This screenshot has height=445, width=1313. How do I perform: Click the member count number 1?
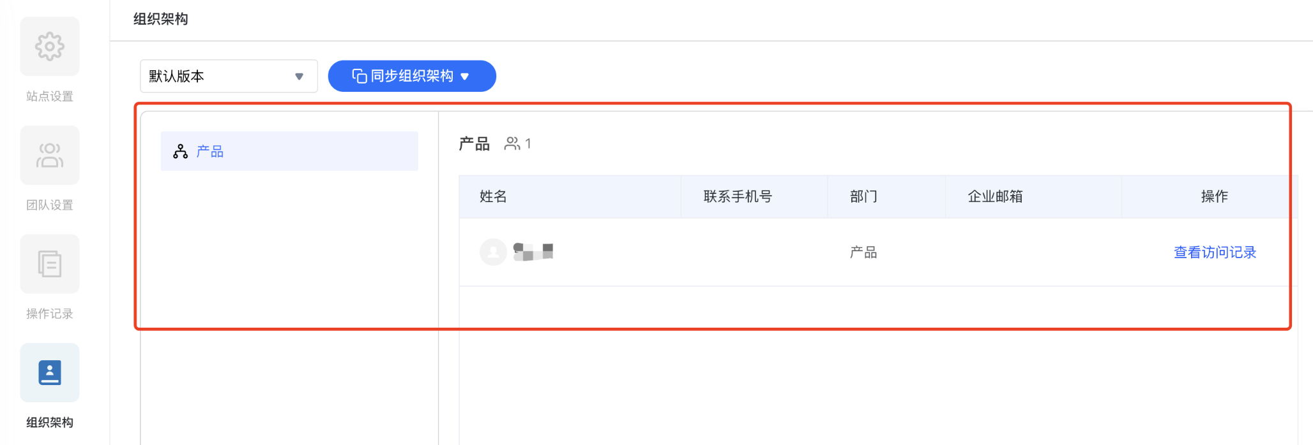point(528,144)
